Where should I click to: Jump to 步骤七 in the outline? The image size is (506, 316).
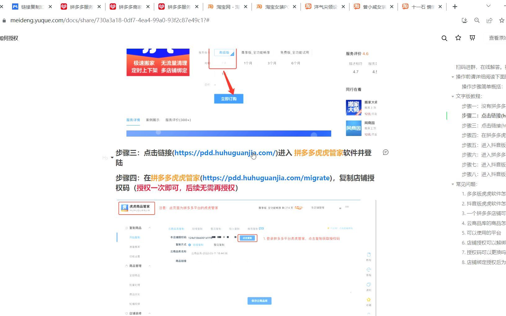point(484,165)
